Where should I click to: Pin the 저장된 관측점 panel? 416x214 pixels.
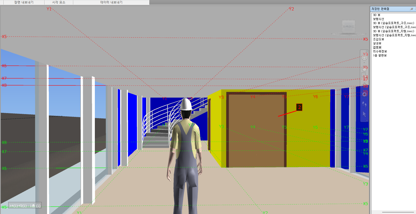(x=411, y=9)
